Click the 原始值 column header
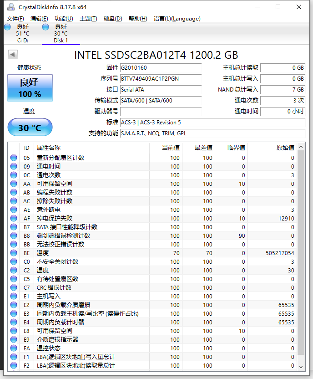313x379 pixels. click(x=273, y=148)
